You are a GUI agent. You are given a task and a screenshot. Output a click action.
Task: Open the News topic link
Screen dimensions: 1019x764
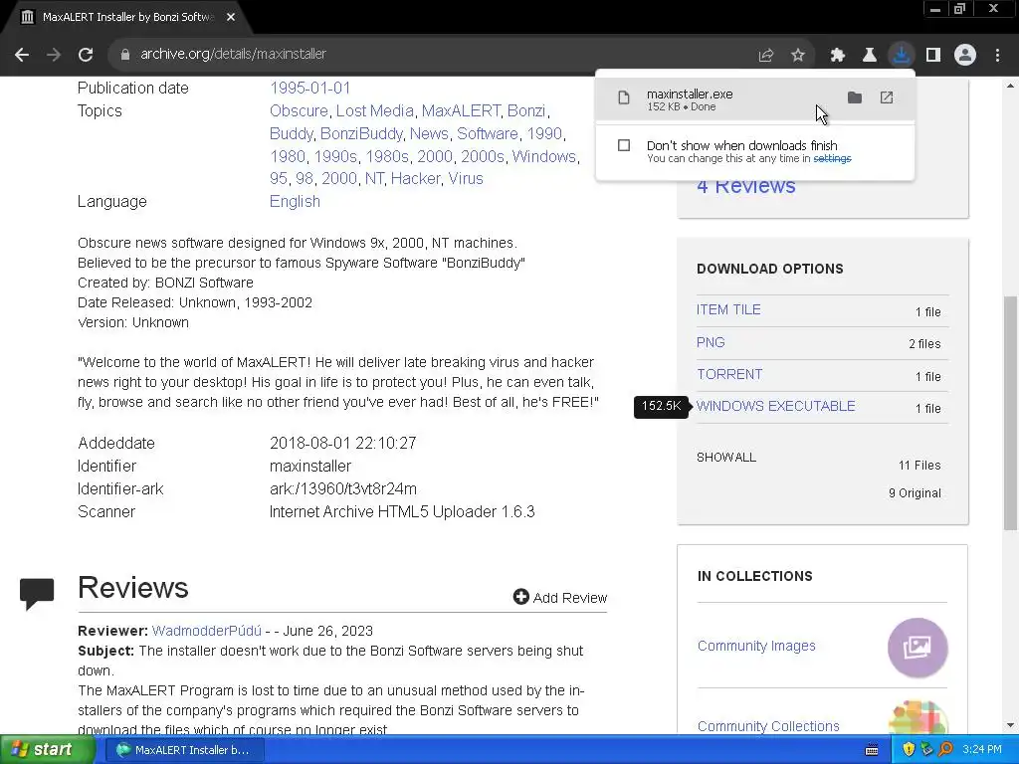(x=429, y=134)
